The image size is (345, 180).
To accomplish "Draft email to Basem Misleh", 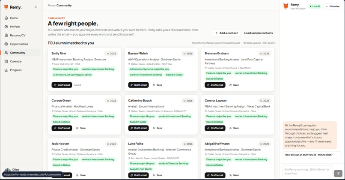I will (138, 85).
